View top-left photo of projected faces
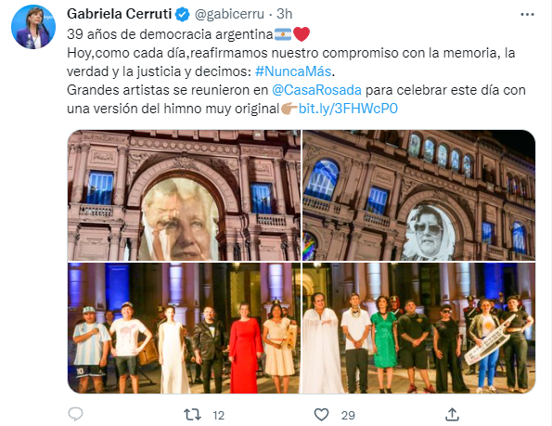Viewport: 552px width, 426px height. coord(184,196)
